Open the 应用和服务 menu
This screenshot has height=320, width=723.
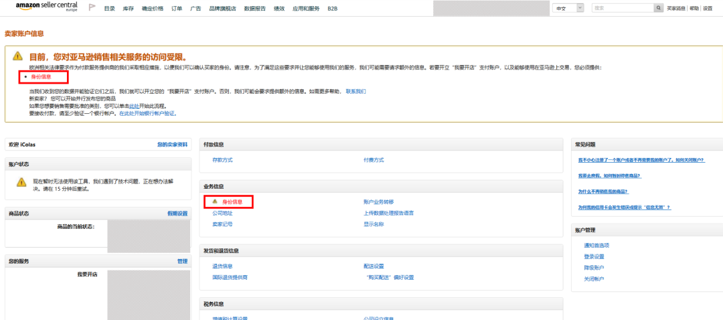[306, 9]
